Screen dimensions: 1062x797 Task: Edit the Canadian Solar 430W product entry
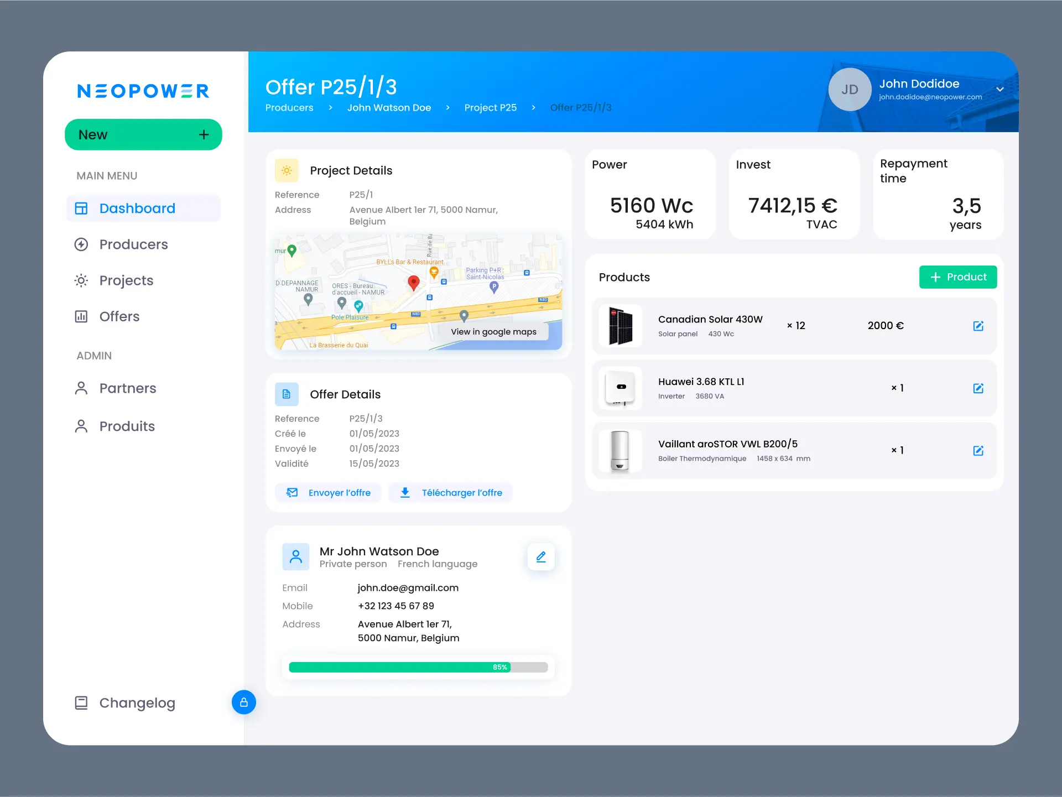(978, 326)
